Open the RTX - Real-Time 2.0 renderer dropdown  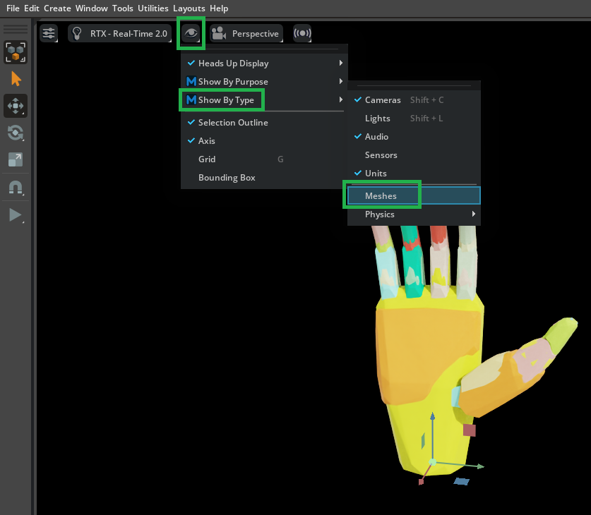pyautogui.click(x=120, y=33)
